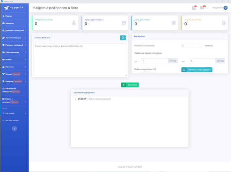The image size is (231, 172).
Task: Click Нажмите чтобы выбрать accounts button
Action: tap(197, 70)
